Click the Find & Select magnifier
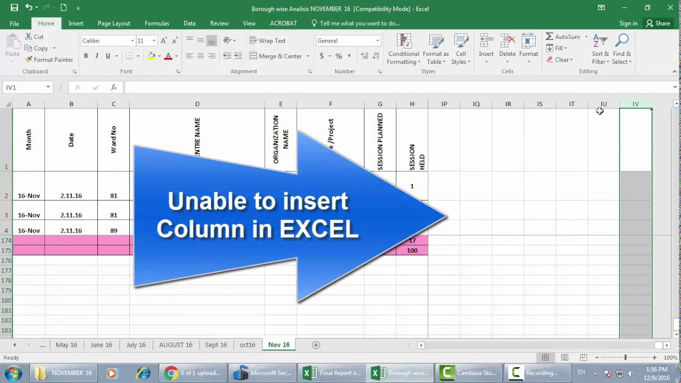The height and width of the screenshot is (383, 681). pos(621,49)
